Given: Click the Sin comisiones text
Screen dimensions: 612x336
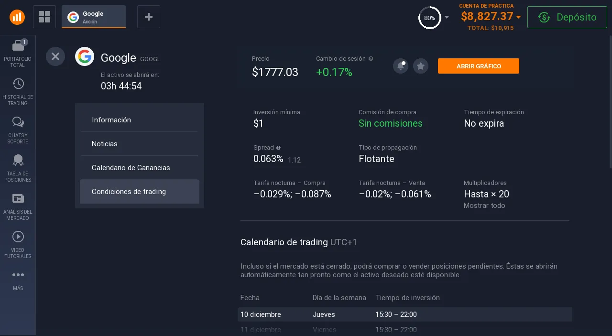Looking at the screenshot, I should (x=391, y=123).
